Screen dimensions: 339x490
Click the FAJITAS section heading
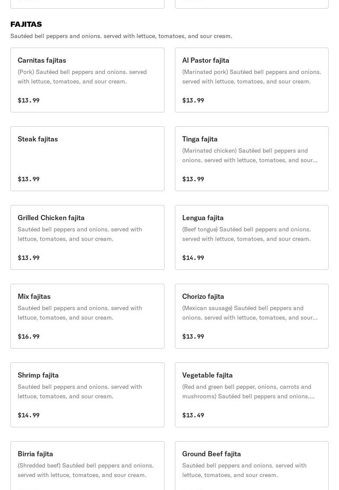26,24
